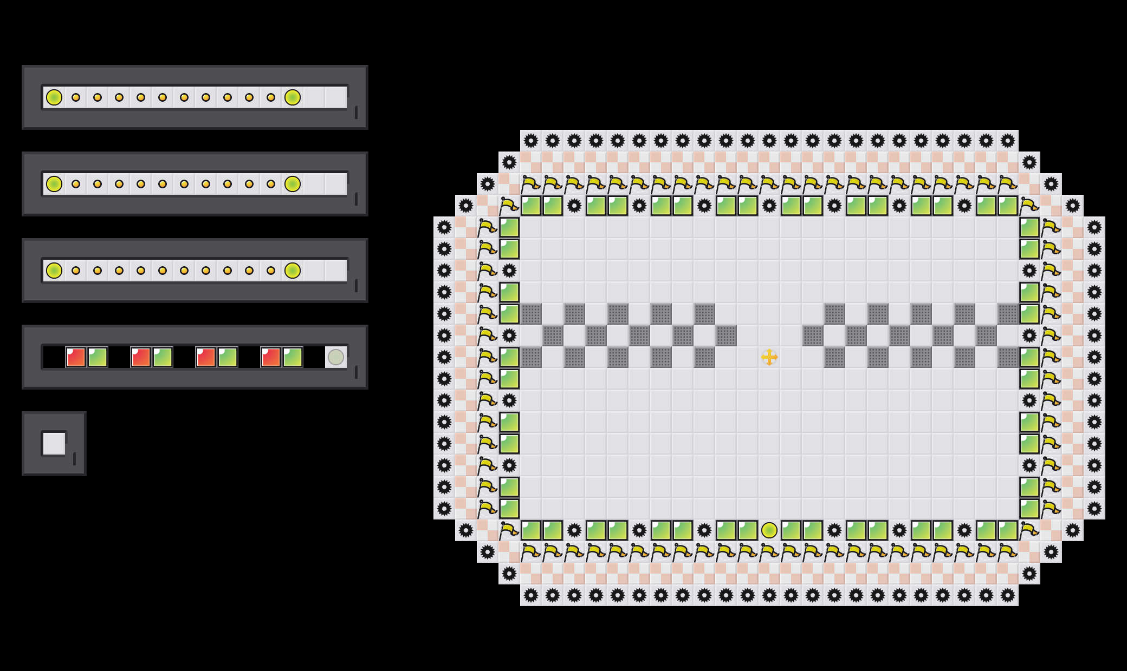Select the last small yellow dot in the top panel
The height and width of the screenshot is (671, 1127).
271,97
